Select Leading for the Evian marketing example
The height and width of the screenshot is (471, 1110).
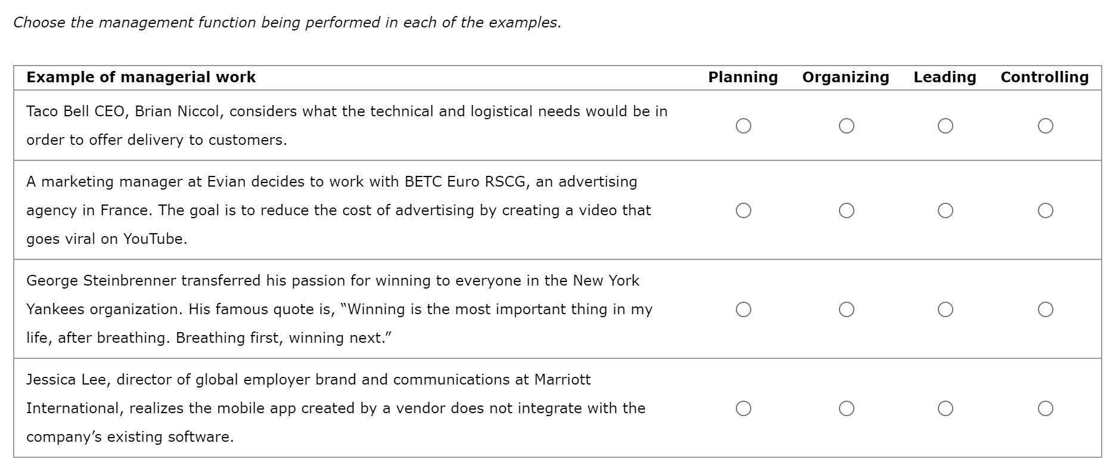[x=945, y=210]
